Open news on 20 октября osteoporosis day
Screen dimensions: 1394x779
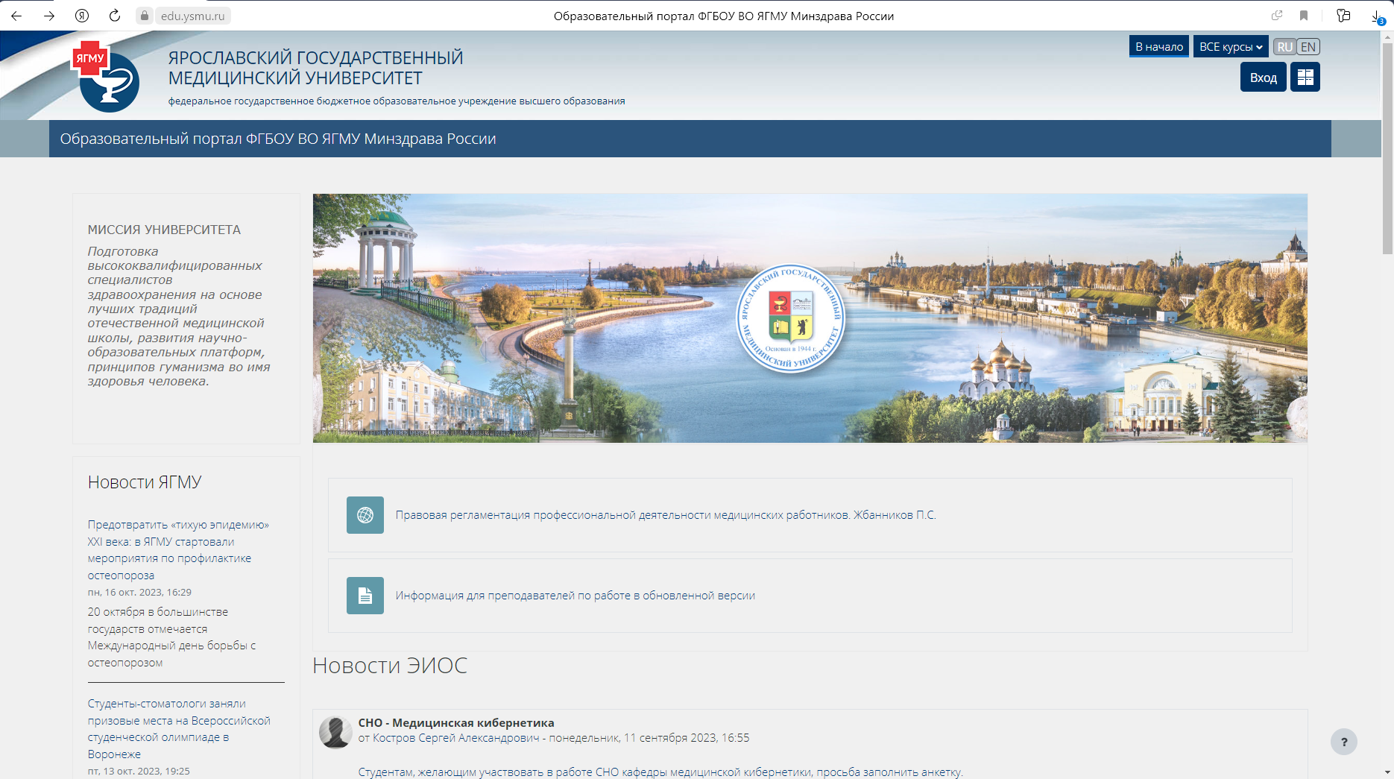pyautogui.click(x=171, y=637)
